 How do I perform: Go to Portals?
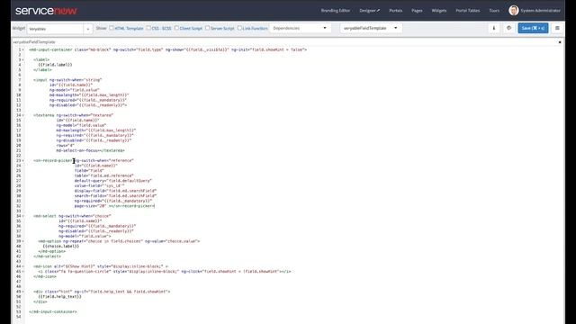pos(396,11)
